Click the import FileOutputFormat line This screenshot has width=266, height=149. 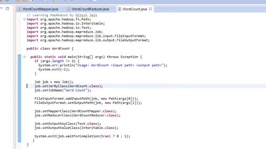click(x=88, y=40)
